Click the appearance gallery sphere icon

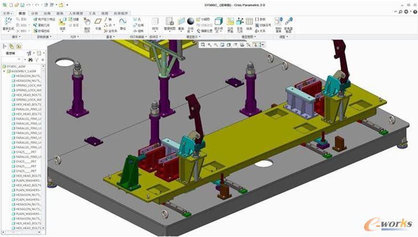(x=191, y=22)
